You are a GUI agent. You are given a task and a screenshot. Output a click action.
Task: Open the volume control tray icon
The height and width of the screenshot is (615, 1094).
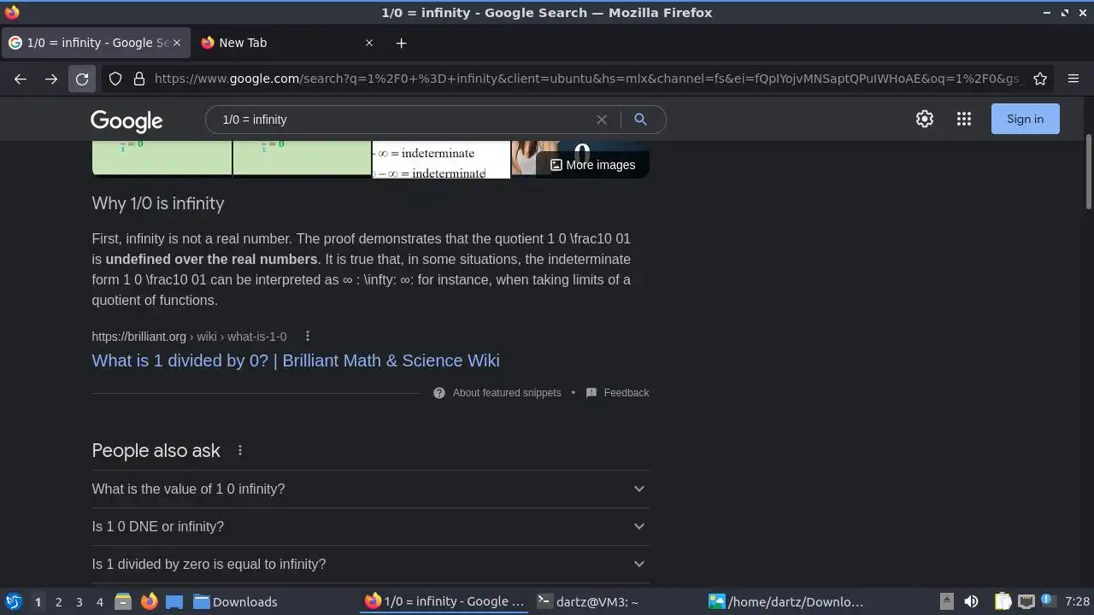coord(971,601)
